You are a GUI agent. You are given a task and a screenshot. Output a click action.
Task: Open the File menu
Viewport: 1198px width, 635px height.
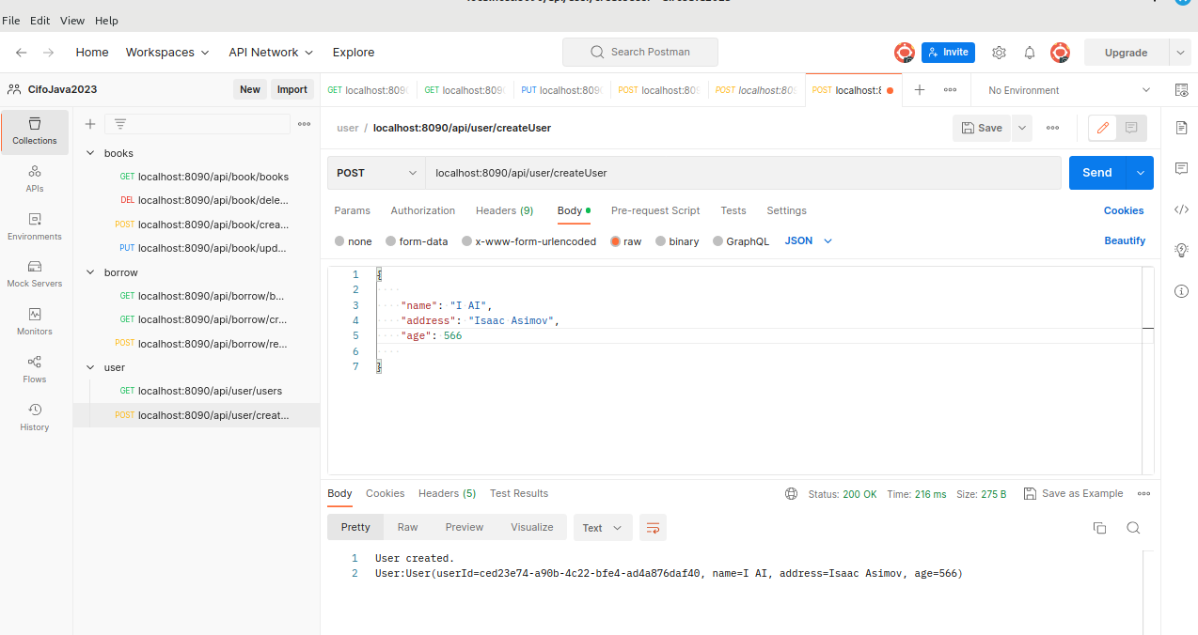click(11, 20)
